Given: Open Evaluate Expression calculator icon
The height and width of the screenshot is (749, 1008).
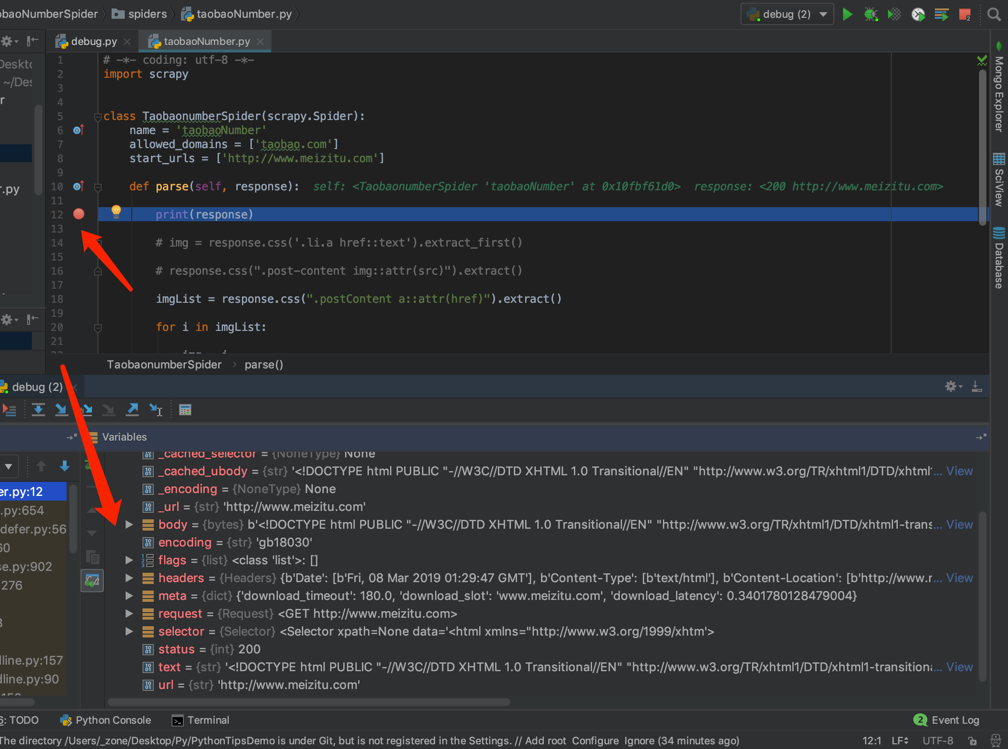Looking at the screenshot, I should click(185, 410).
